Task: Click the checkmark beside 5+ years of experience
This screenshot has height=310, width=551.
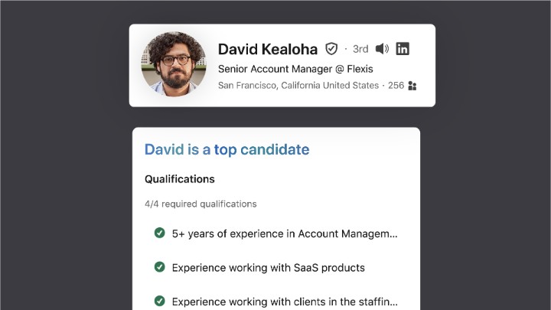Action: coord(159,233)
